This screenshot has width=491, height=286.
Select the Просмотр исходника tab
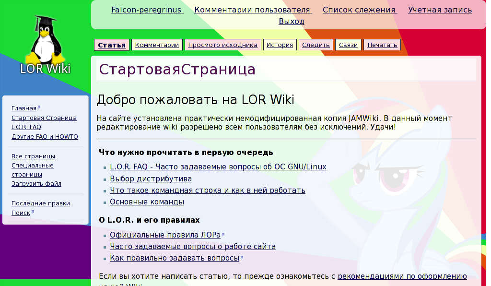222,44
